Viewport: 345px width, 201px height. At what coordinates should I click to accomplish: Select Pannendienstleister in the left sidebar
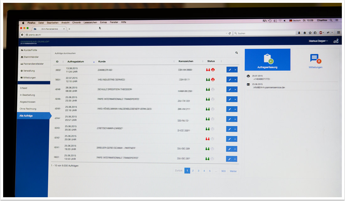point(34,64)
